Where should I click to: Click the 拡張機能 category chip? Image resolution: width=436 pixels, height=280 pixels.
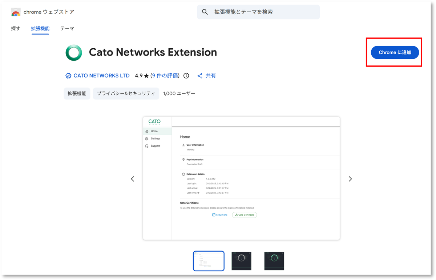pos(77,93)
